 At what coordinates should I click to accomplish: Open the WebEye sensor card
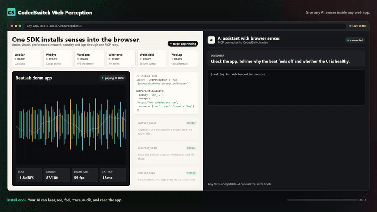point(58,59)
